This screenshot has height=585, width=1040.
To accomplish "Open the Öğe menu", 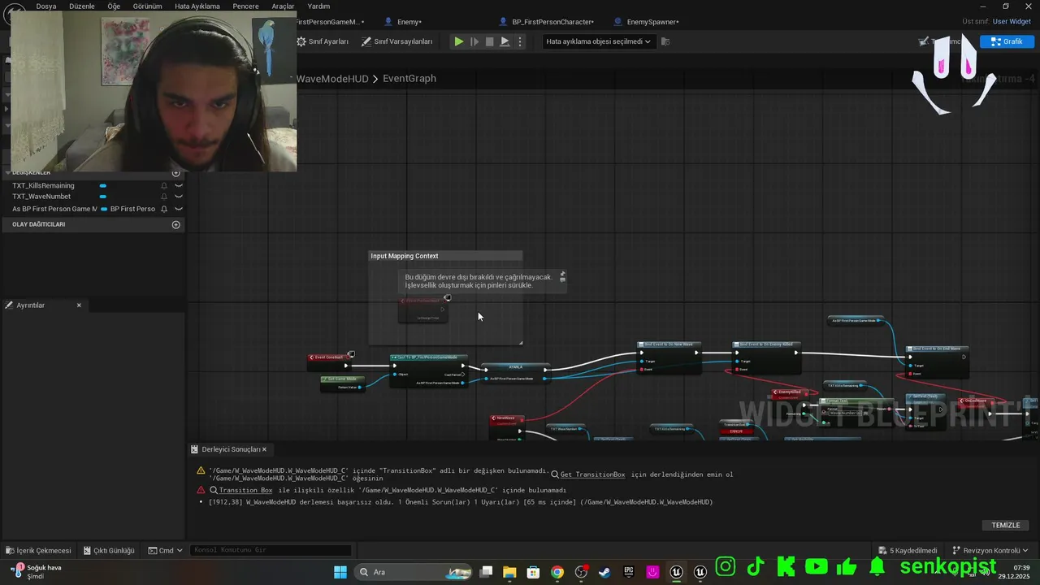I will tap(114, 6).
